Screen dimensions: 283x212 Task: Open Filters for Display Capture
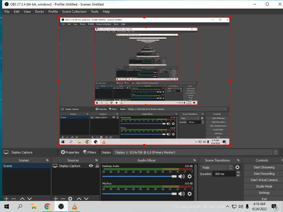tap(90, 152)
